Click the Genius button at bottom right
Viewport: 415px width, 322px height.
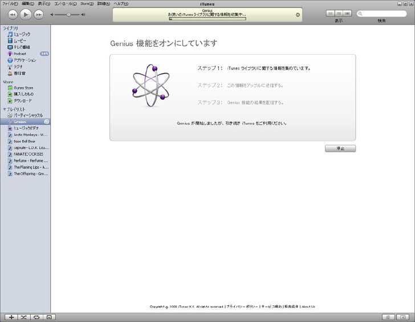388,317
